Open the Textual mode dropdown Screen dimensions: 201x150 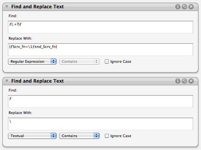coord(32,136)
